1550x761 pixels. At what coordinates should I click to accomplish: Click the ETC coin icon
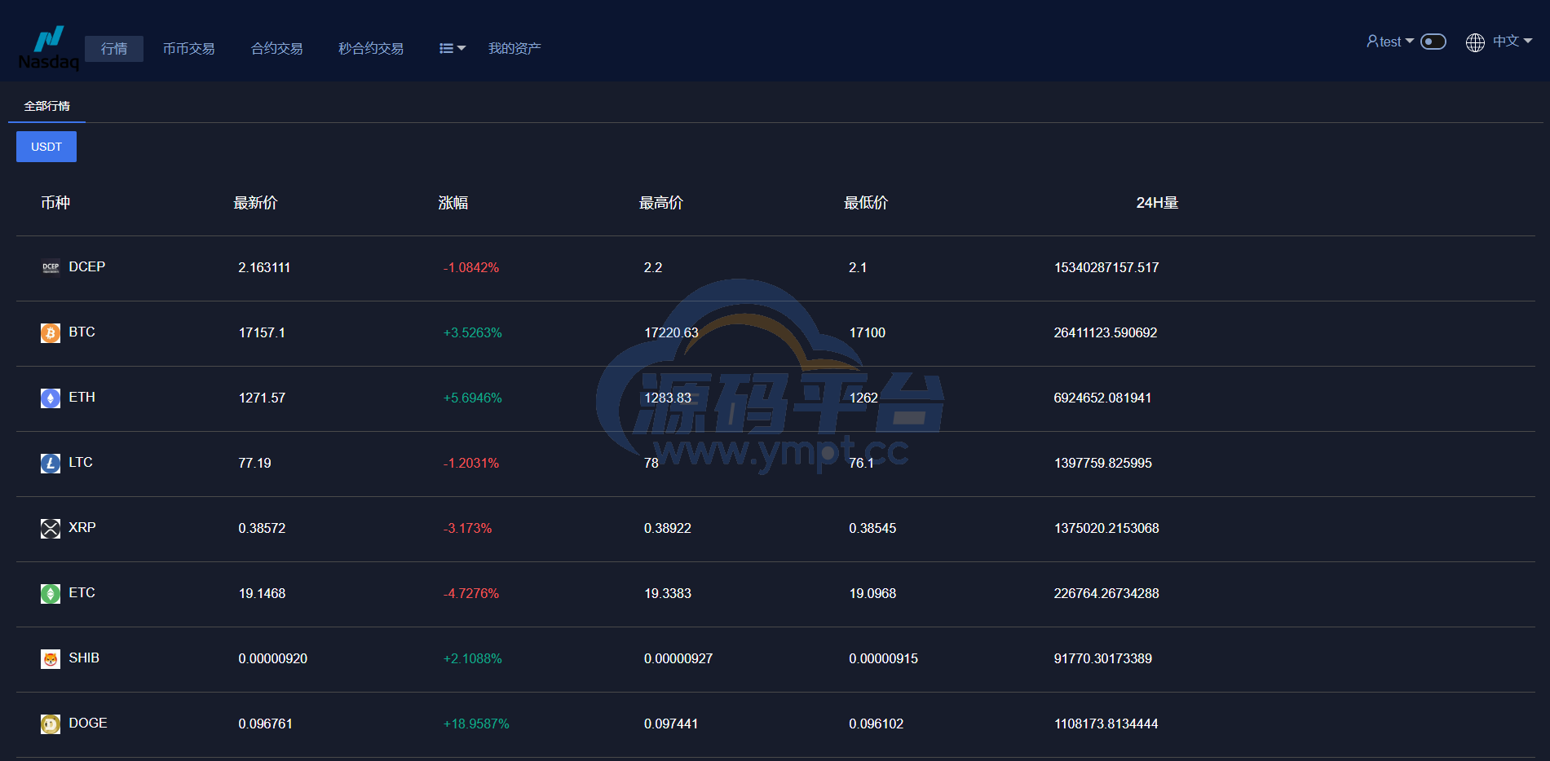pyautogui.click(x=51, y=594)
